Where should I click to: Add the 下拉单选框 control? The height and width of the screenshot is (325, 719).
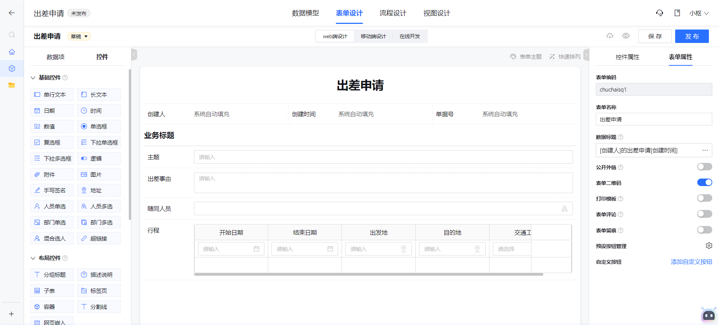point(99,142)
